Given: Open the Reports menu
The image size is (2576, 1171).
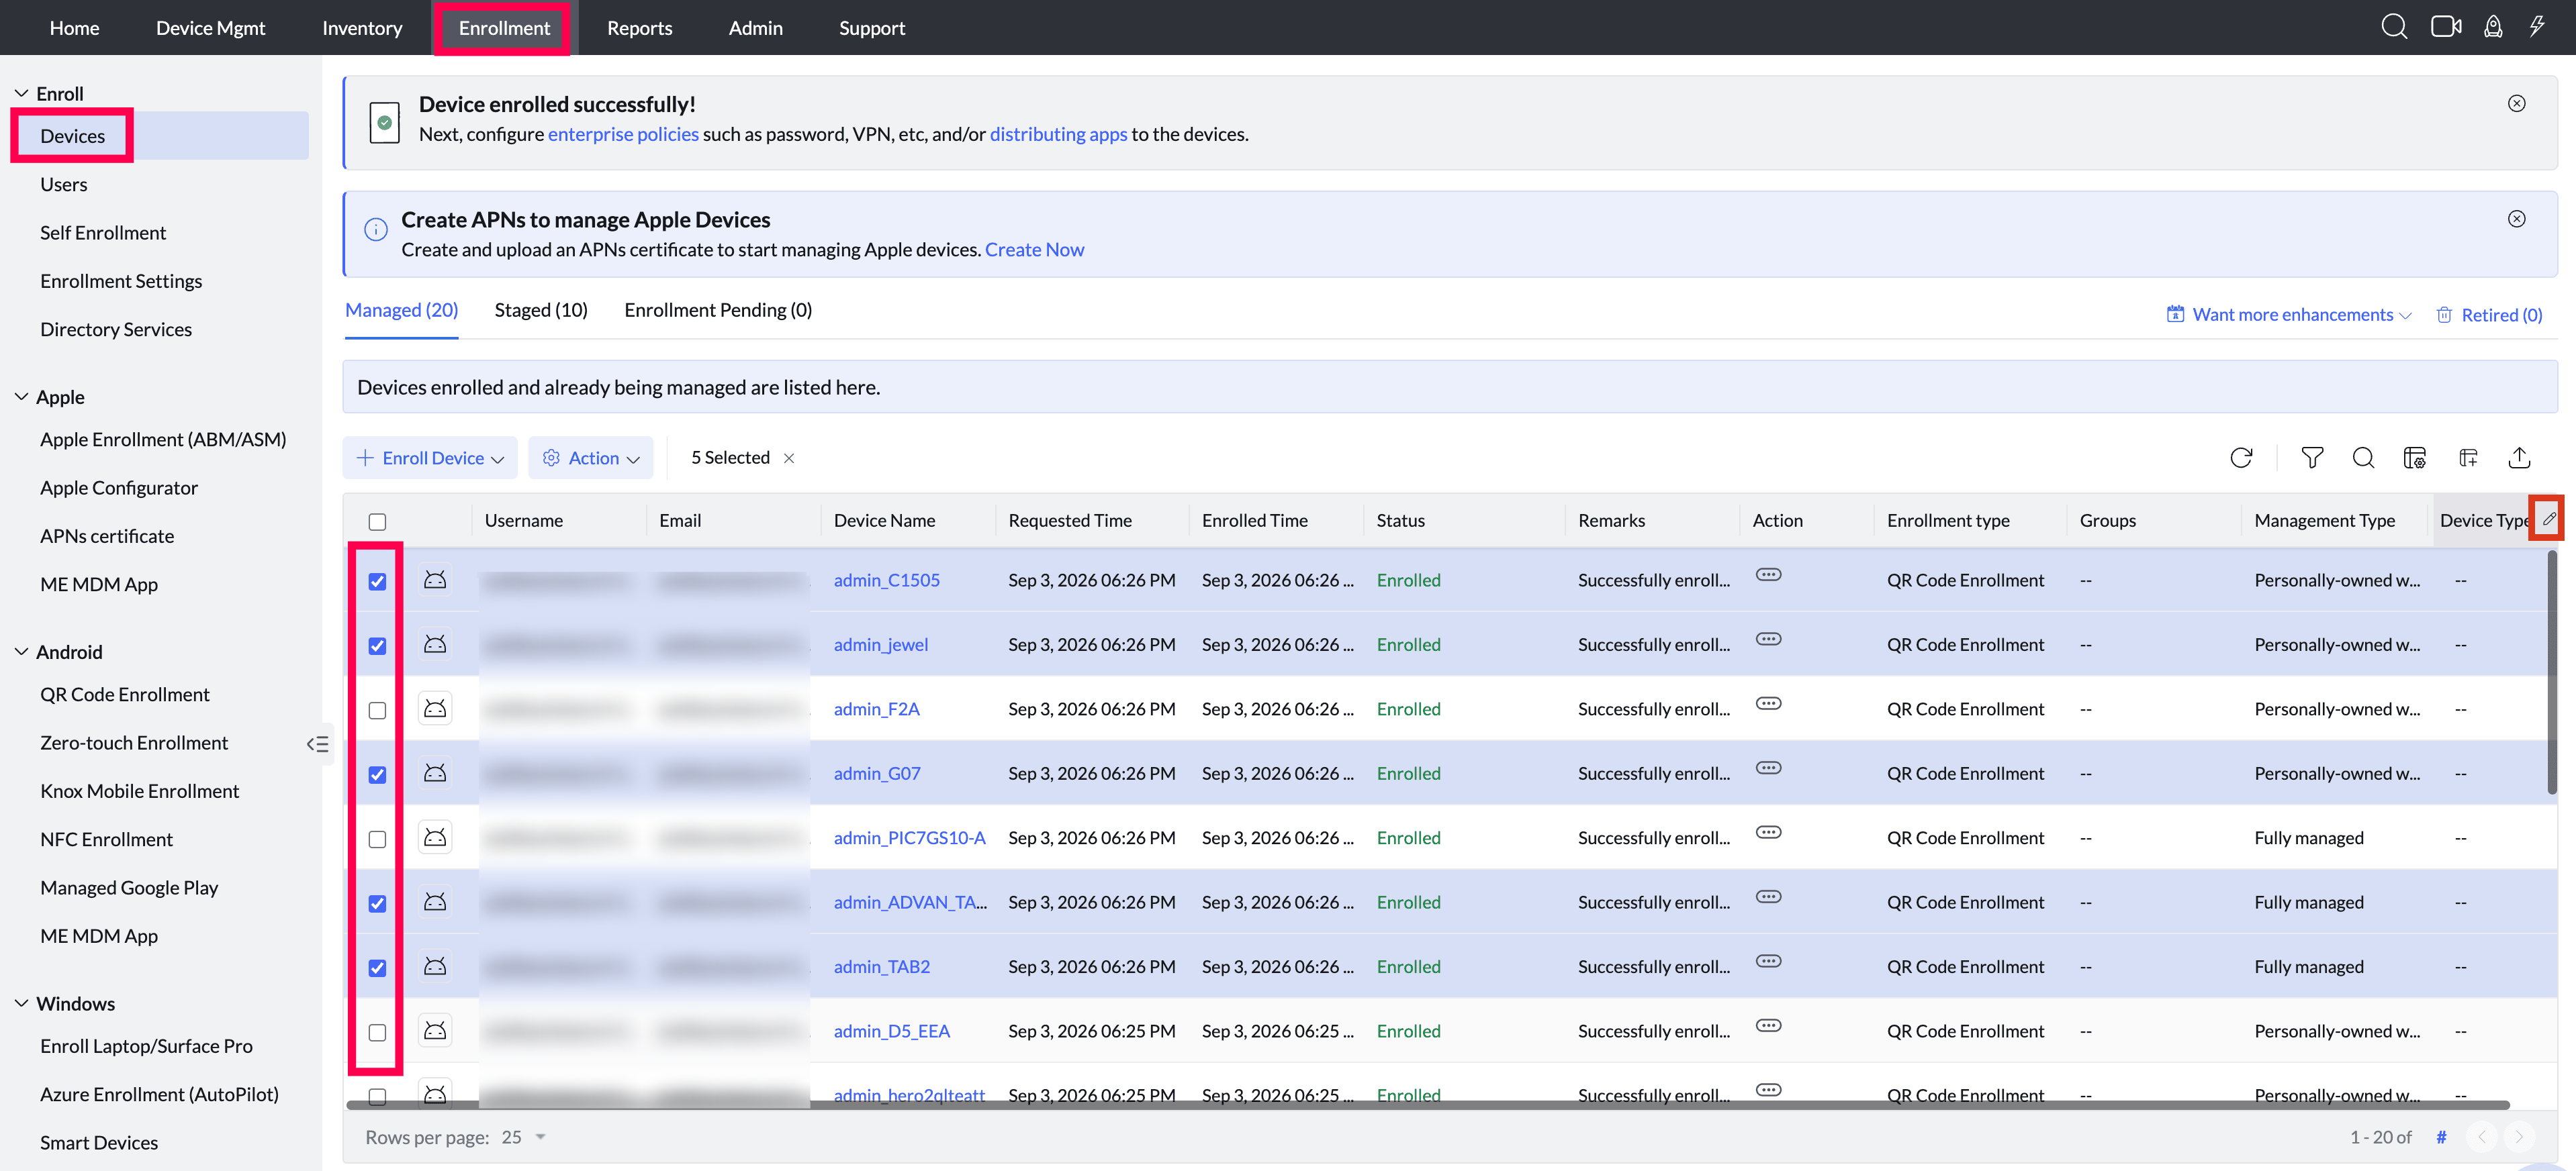Looking at the screenshot, I should (x=639, y=28).
